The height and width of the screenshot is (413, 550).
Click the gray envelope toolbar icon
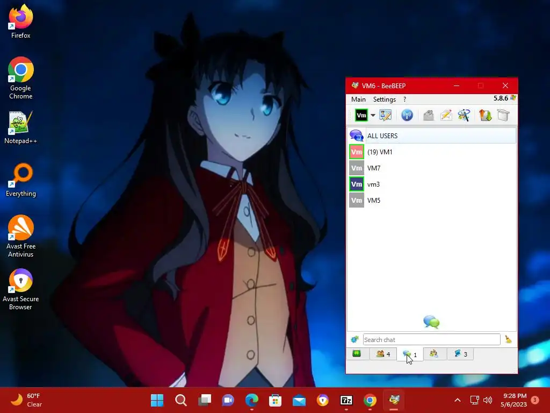tap(429, 115)
